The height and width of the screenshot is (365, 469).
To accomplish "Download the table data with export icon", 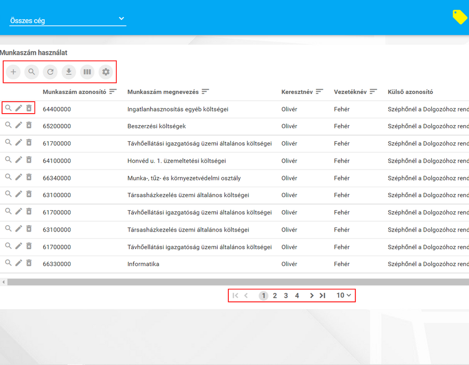I will [x=69, y=72].
